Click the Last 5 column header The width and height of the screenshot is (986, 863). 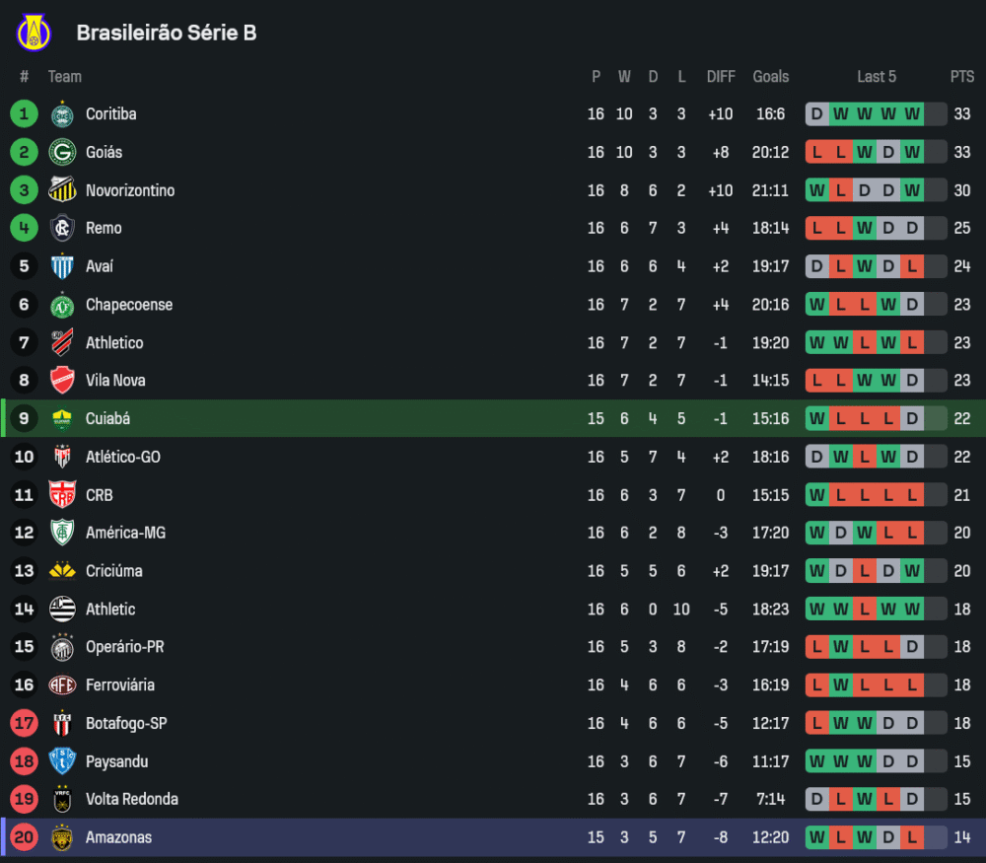coord(877,77)
